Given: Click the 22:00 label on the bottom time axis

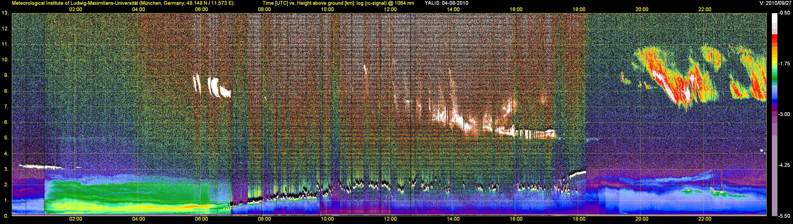Looking at the screenshot, I should tap(705, 219).
